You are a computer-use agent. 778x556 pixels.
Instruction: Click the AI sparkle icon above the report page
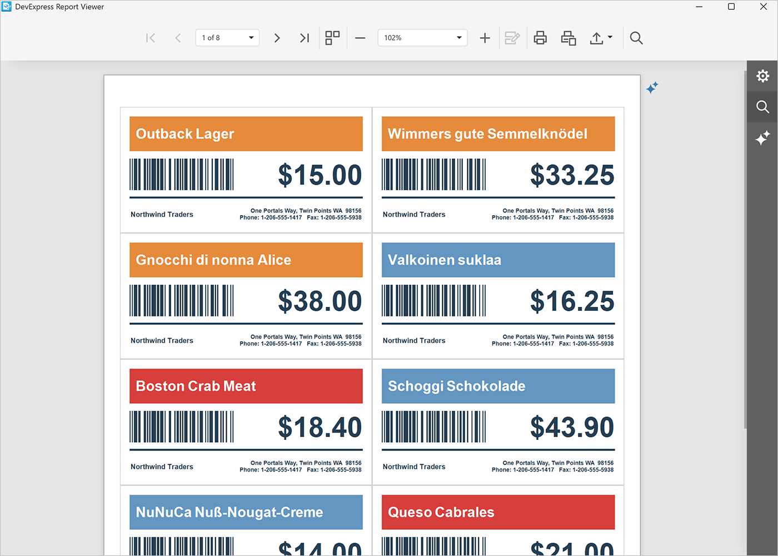(652, 87)
